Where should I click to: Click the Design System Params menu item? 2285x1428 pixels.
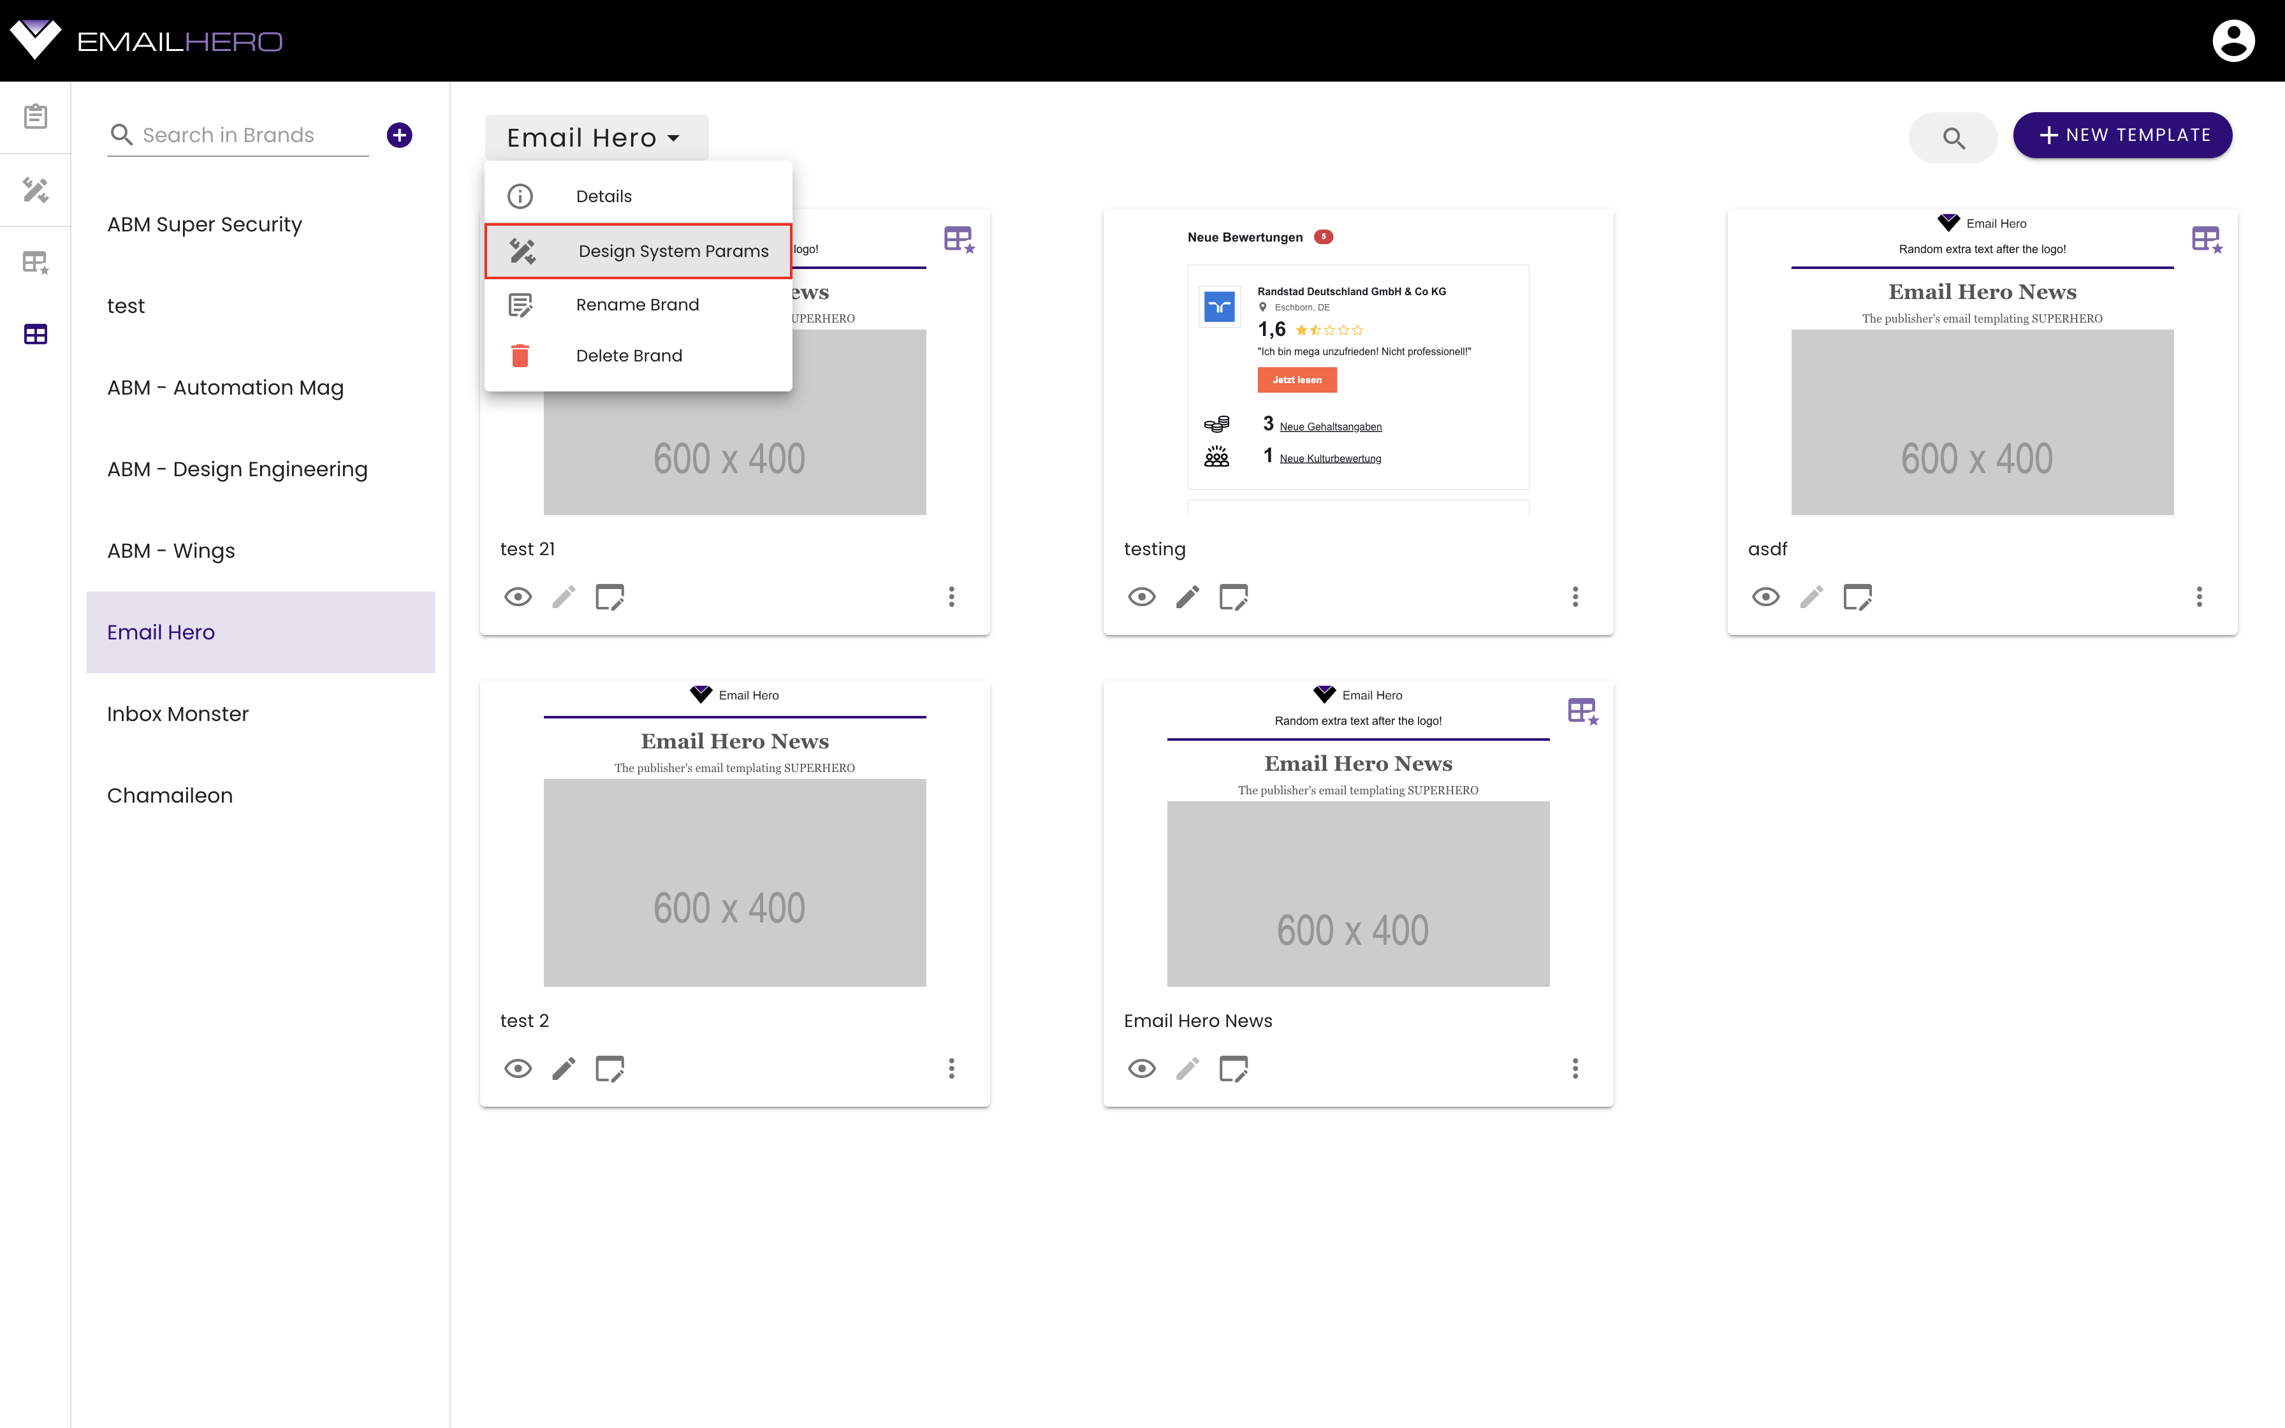click(671, 250)
